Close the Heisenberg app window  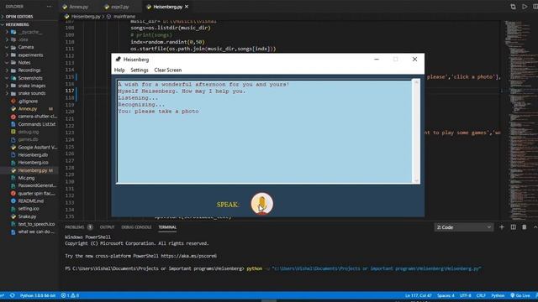pos(414,60)
